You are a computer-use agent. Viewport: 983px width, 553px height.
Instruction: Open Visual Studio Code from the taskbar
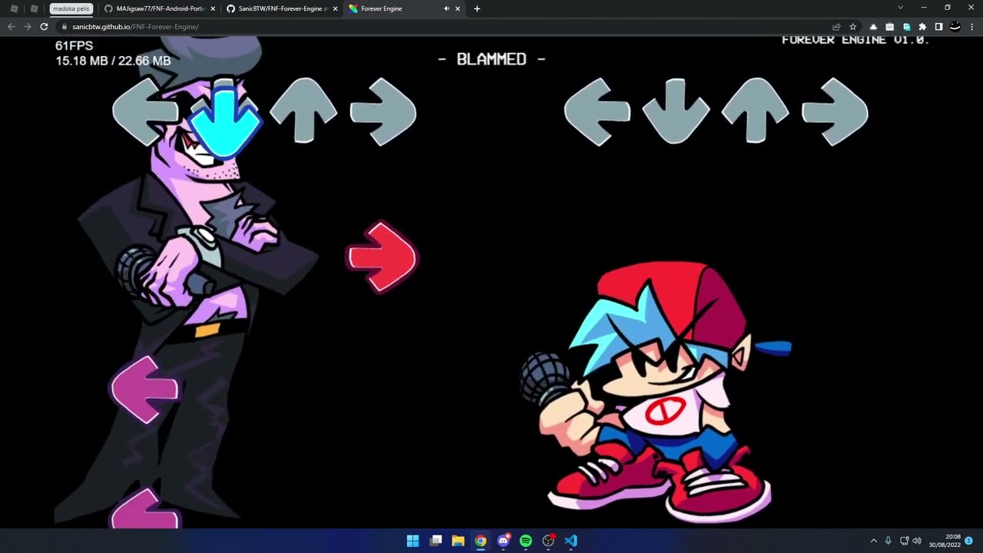pos(571,541)
